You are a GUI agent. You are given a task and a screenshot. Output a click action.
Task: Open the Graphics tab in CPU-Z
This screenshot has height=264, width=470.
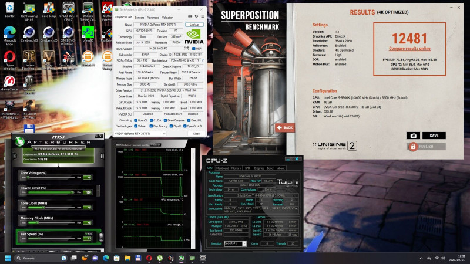259,168
